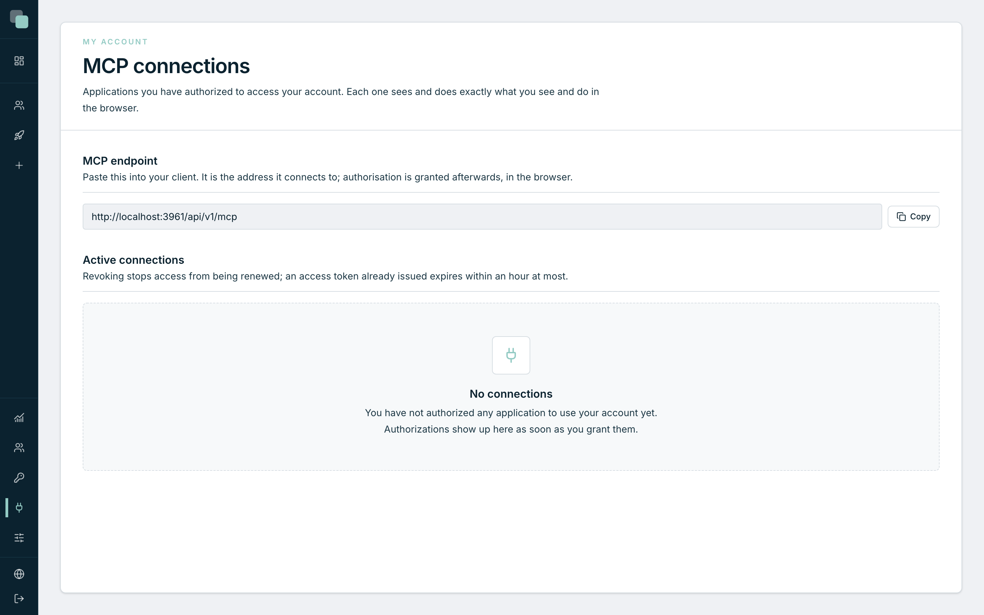Click the plus icon in the sidebar
Viewport: 984px width, 615px height.
(19, 166)
